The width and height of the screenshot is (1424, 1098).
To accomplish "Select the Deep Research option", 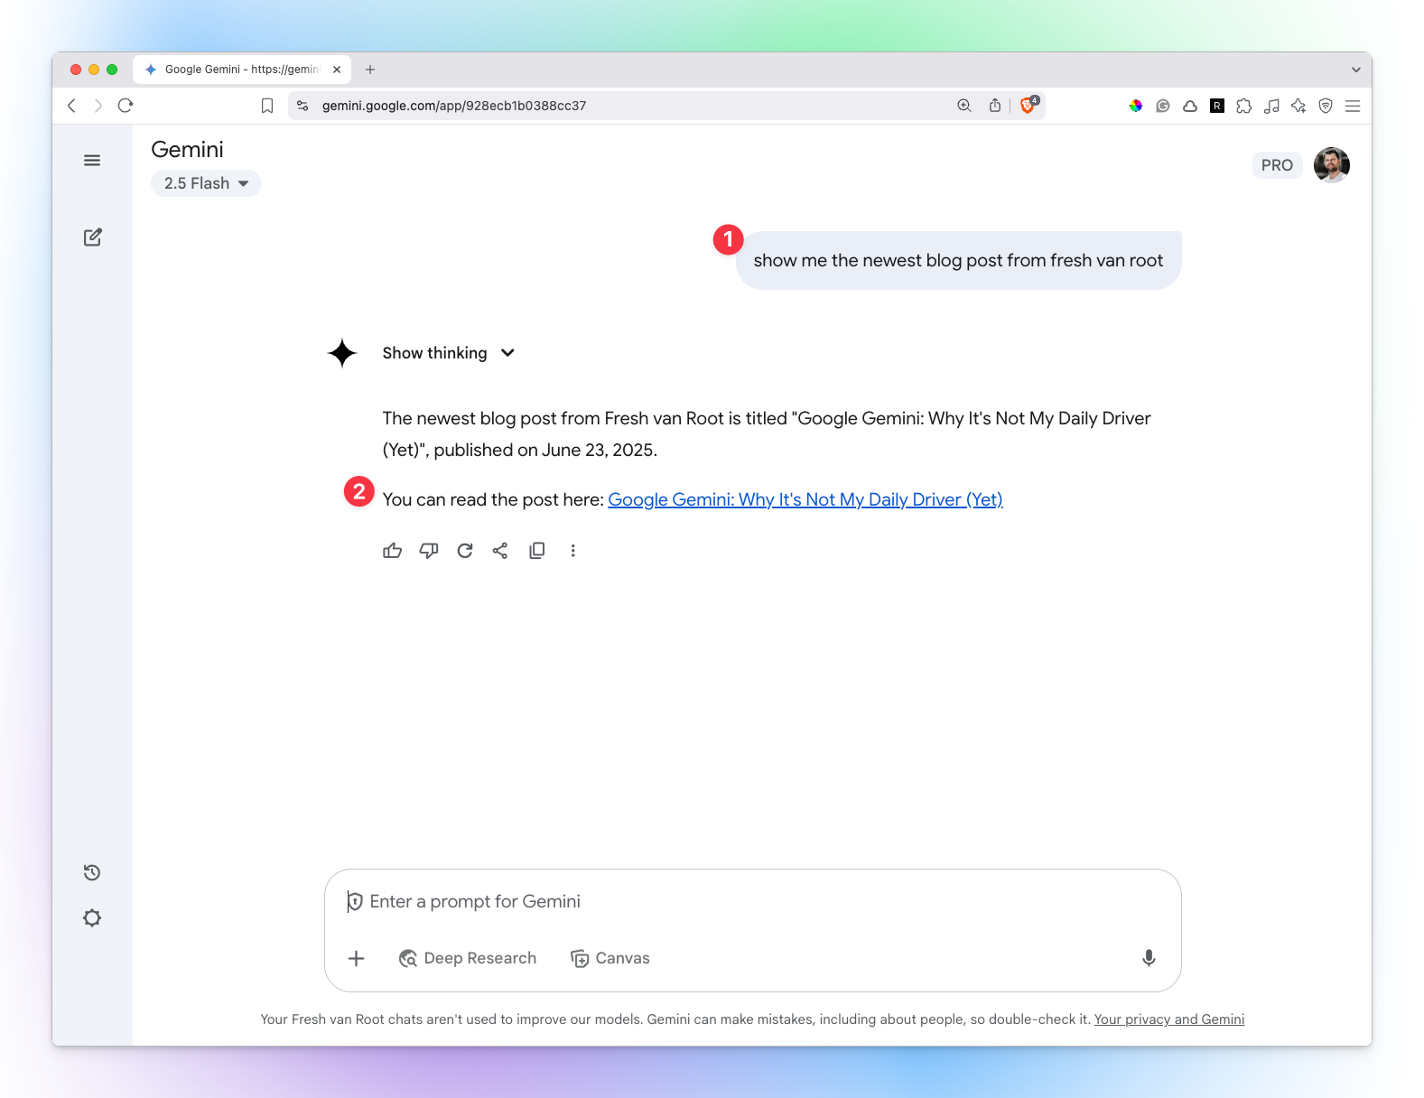I will click(468, 958).
